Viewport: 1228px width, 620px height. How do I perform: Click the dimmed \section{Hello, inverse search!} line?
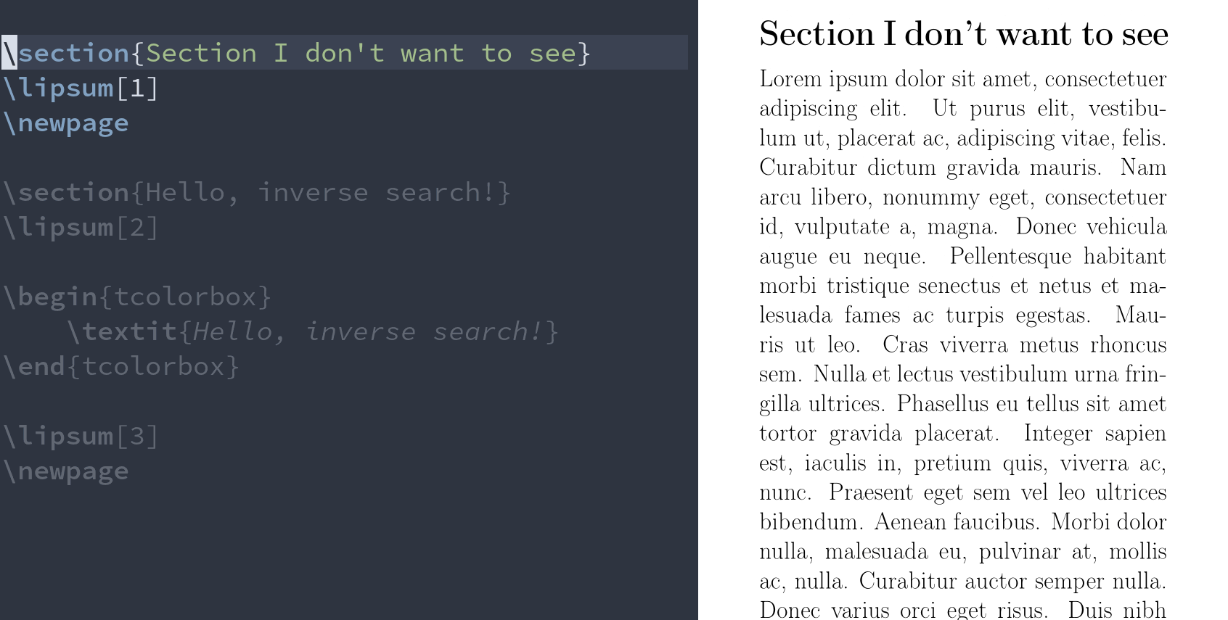pos(257,193)
